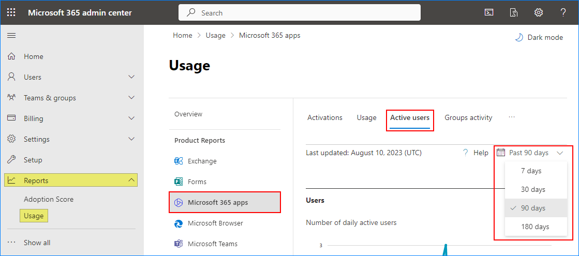Click the Help question mark icon near date filter

[466, 153]
